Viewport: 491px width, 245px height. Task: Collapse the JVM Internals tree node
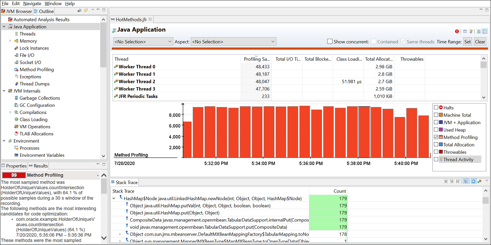point(4,91)
